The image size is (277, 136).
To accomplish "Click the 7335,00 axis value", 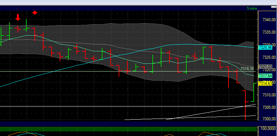I will pos(269,32).
